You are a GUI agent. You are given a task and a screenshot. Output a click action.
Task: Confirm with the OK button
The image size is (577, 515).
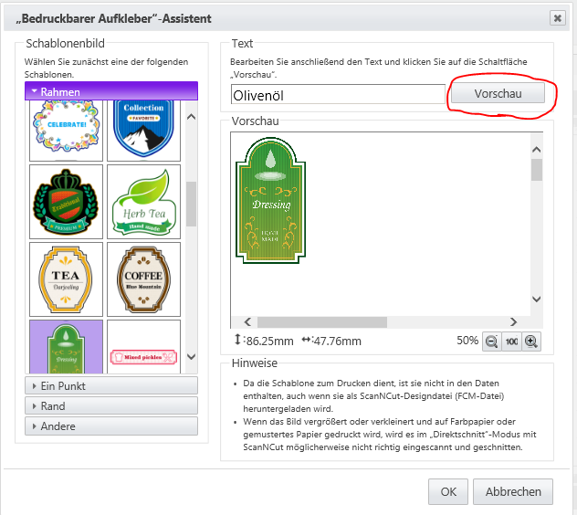tap(448, 490)
